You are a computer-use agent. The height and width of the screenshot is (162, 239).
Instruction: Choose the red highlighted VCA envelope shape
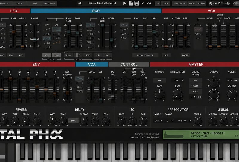(x=198, y=29)
